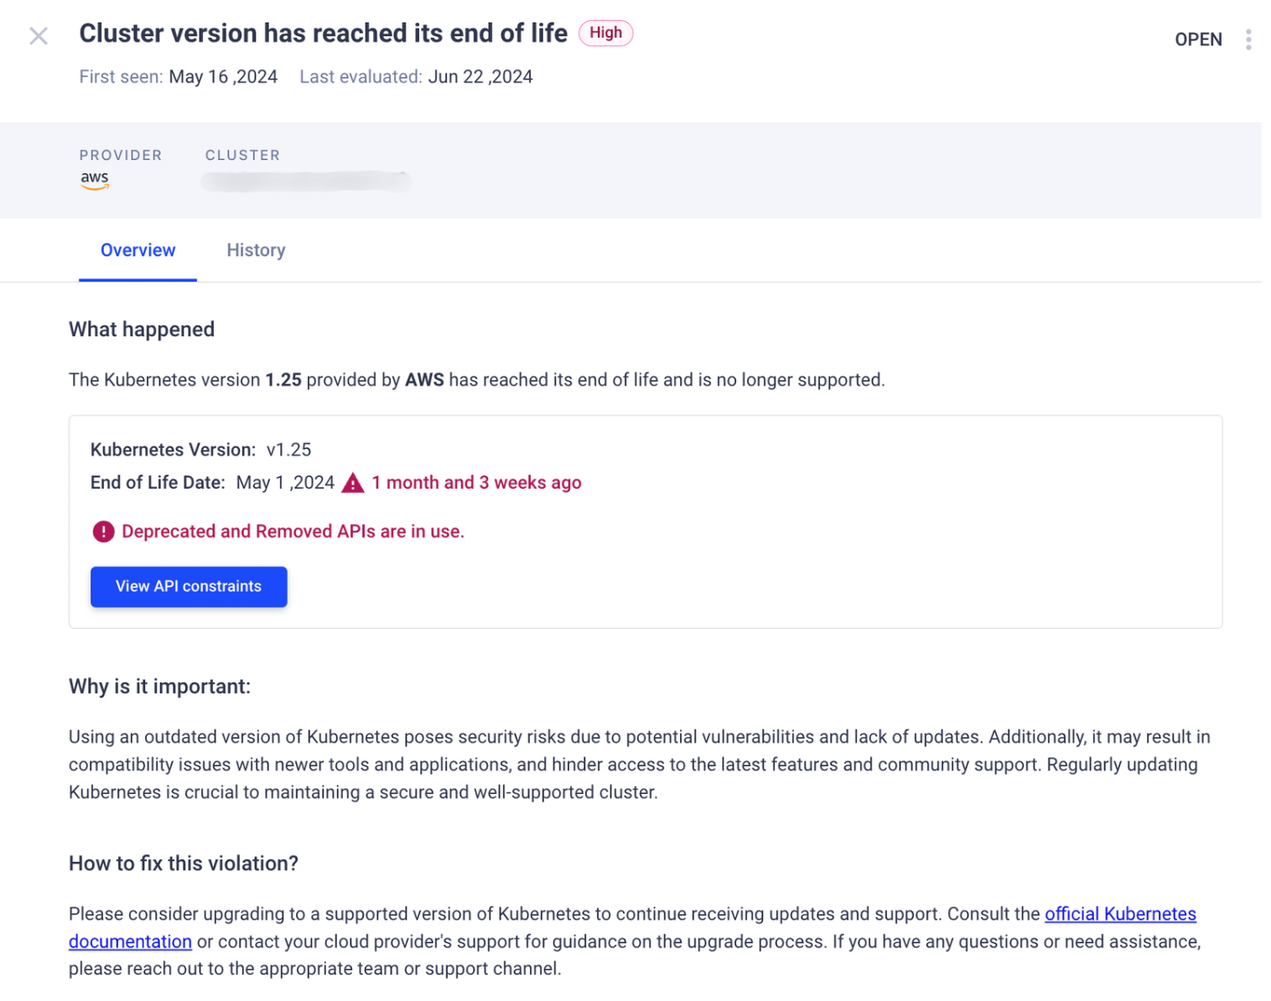Image resolution: width=1271 pixels, height=1001 pixels.
Task: Click the Kubernetes Version v1.25 value
Action: [288, 450]
